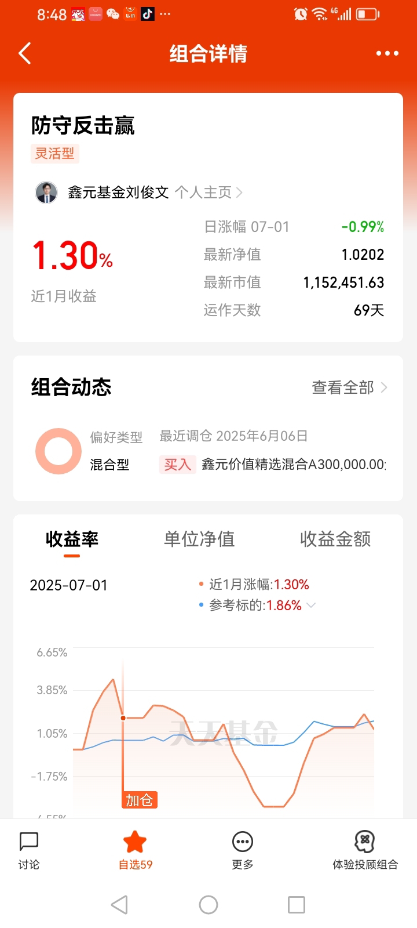Tap the manager's profile avatar
Viewport: 417px width, 928px height.
(46, 193)
